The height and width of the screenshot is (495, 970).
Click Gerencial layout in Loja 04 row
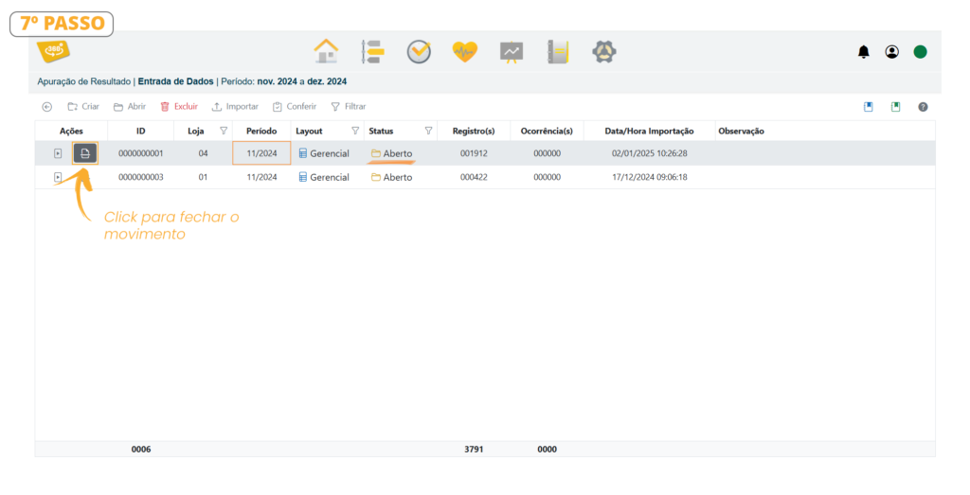pos(324,153)
